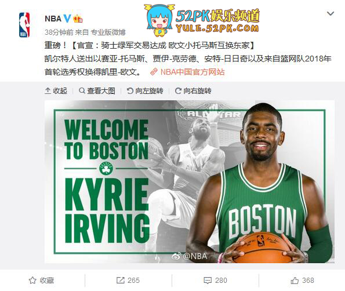
Task: Click the Kyrie Irving welcome image
Action: click(x=190, y=181)
